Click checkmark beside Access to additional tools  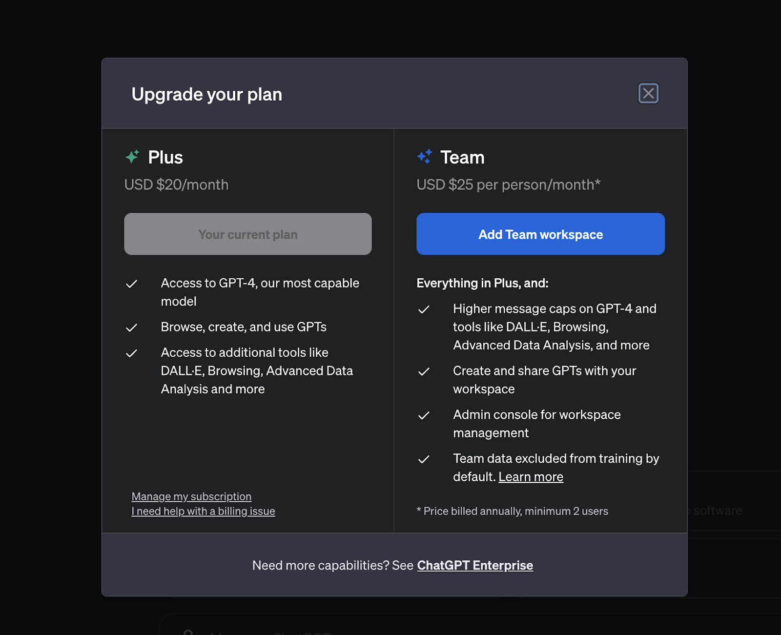(131, 353)
